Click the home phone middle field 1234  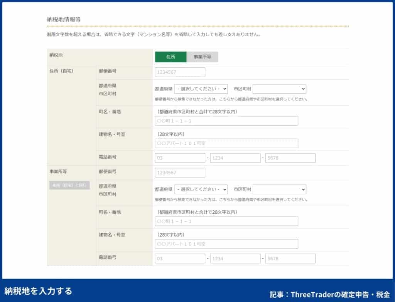(x=235, y=158)
